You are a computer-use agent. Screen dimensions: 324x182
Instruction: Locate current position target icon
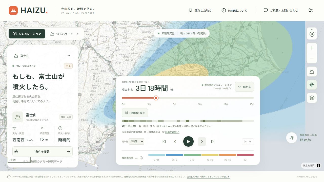312,85
